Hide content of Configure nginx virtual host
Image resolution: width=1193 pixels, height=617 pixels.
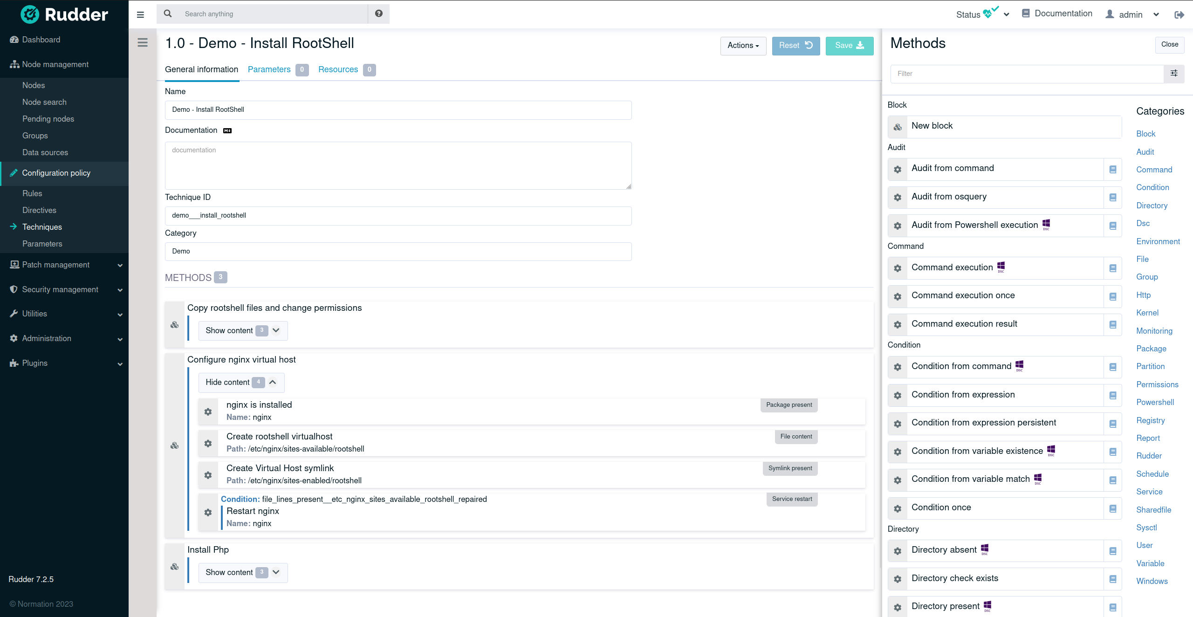[x=241, y=382]
